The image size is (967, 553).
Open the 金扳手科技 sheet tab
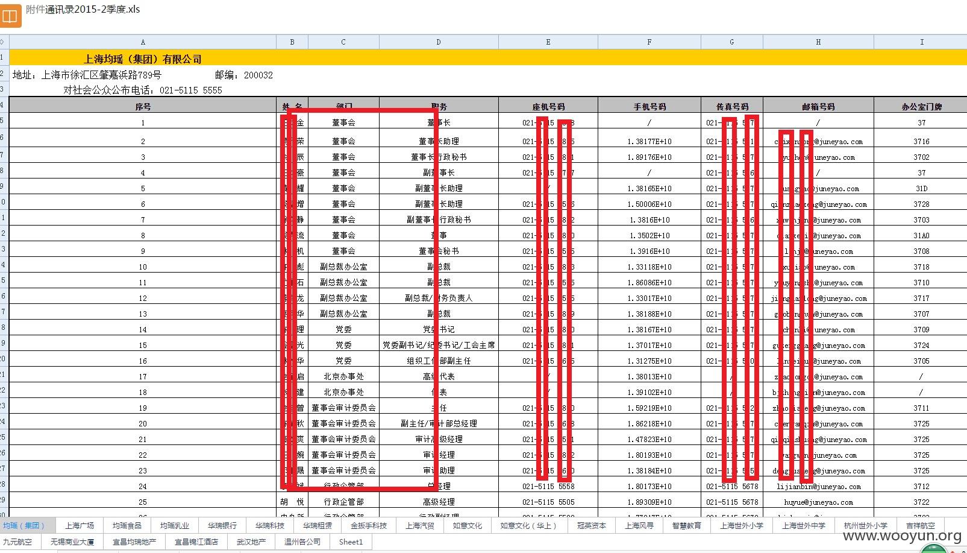369,525
